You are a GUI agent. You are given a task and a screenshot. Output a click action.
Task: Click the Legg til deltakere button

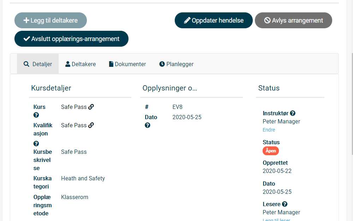click(50, 20)
